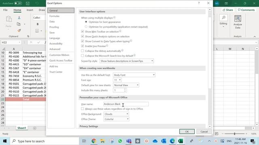Click the zoom slider handle

pyautogui.click(x=234, y=134)
